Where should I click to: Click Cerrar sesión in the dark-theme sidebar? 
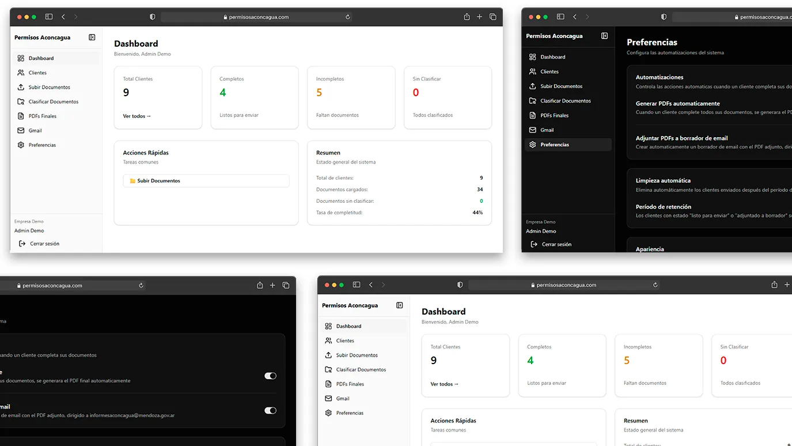click(556, 244)
